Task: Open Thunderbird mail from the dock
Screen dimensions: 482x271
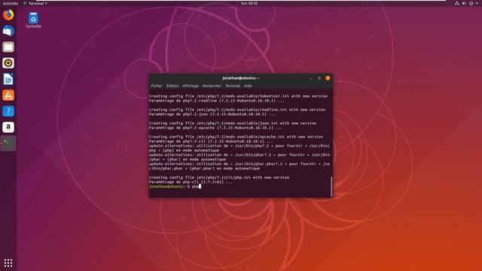Action: pyautogui.click(x=8, y=31)
